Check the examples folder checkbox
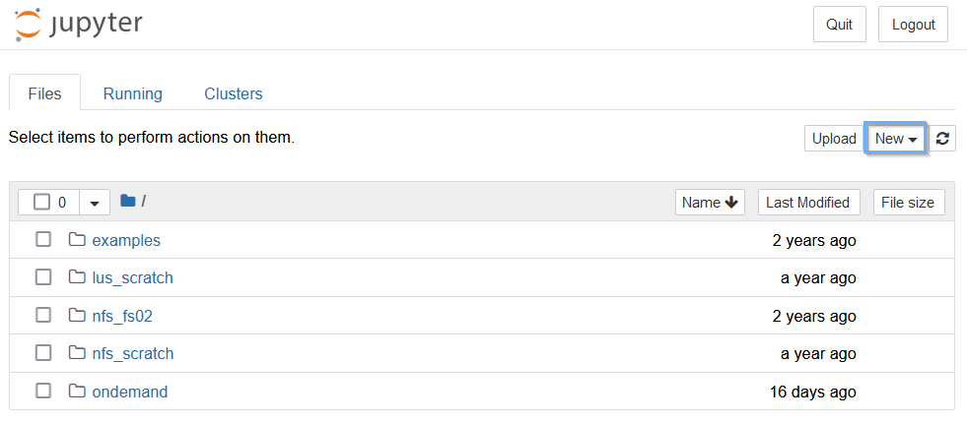Screen dimensions: 967x423 pos(43,239)
